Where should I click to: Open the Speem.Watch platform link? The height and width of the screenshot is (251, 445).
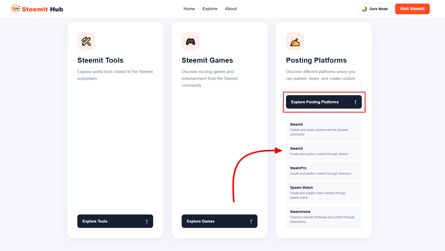click(x=324, y=193)
